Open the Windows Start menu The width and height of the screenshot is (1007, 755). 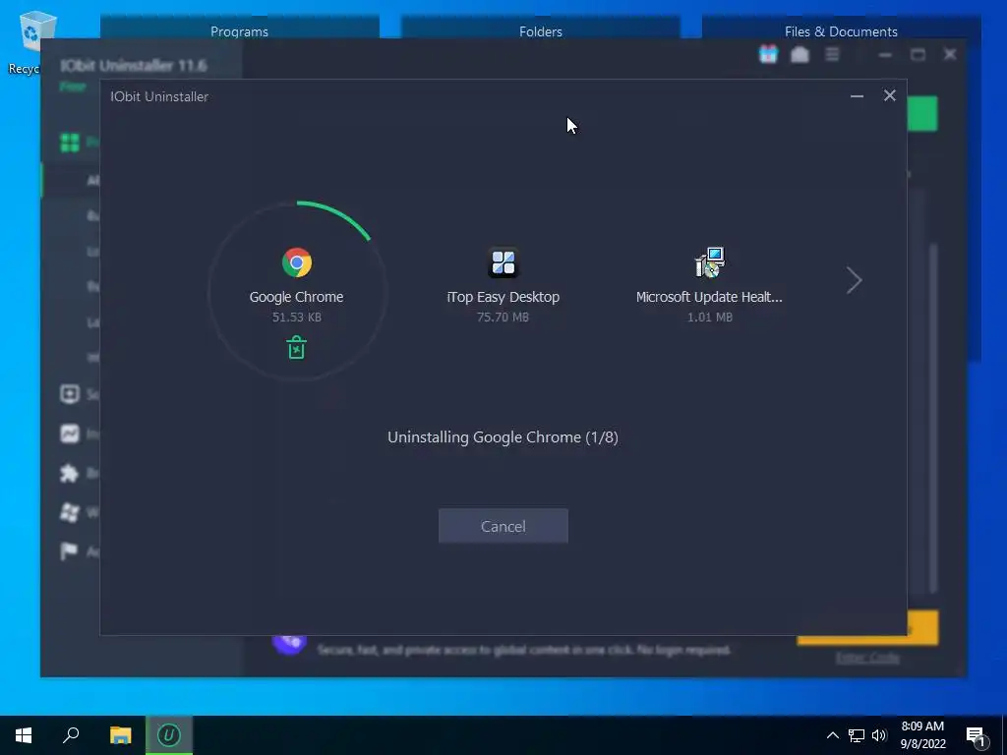[x=24, y=735]
